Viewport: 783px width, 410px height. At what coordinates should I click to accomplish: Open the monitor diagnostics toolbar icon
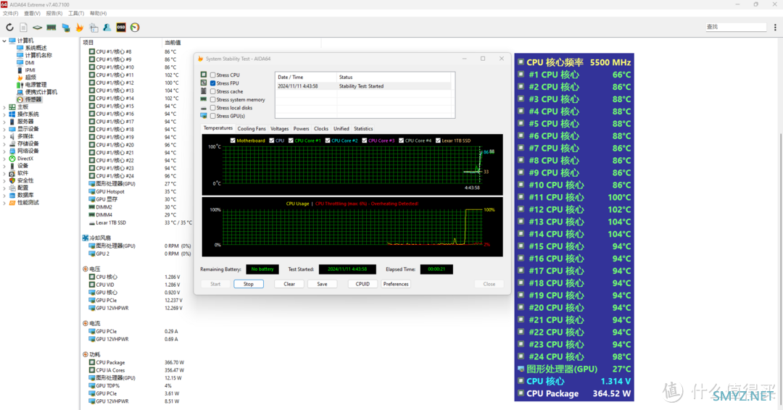pyautogui.click(x=65, y=28)
